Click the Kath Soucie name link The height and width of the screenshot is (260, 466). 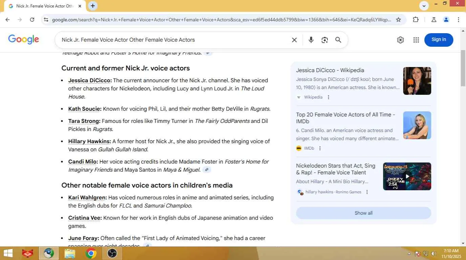coord(85,109)
